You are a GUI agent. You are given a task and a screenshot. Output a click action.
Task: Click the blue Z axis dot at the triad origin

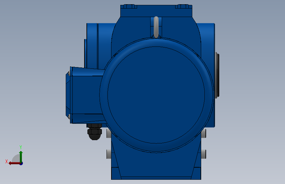point(21,163)
